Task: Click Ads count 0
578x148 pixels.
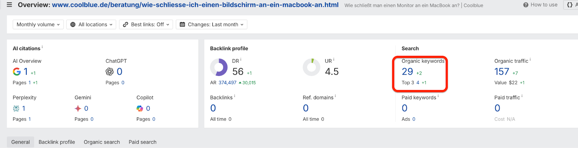Action: click(x=414, y=119)
